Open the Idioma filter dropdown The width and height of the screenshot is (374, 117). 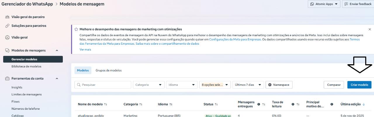tap(181, 85)
